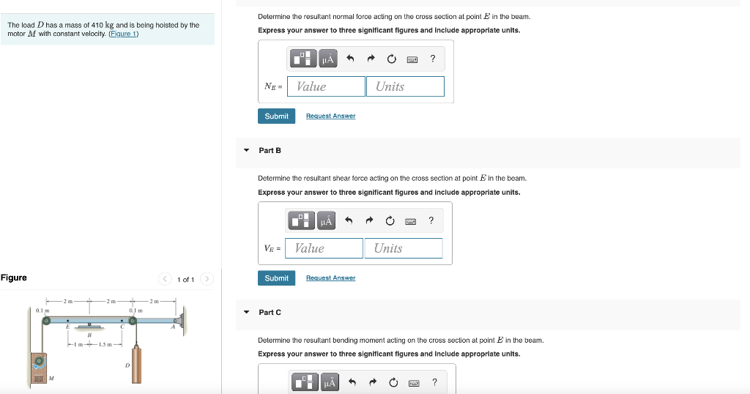Submit the NE answer

coord(276,116)
